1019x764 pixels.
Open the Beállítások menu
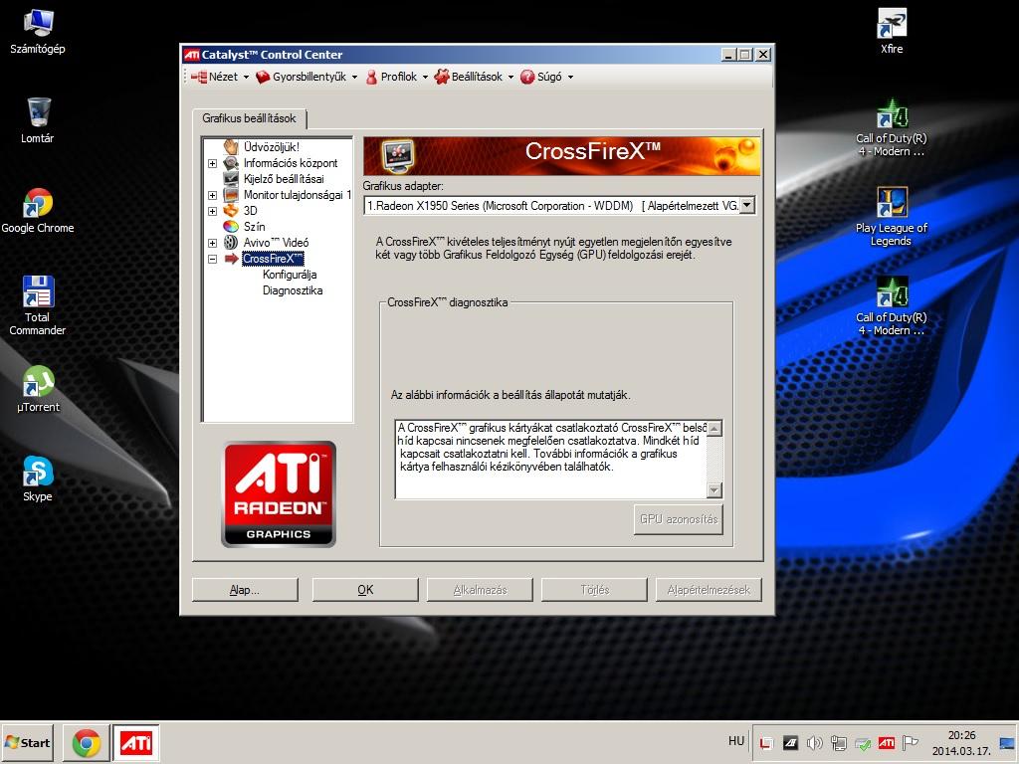pos(474,77)
